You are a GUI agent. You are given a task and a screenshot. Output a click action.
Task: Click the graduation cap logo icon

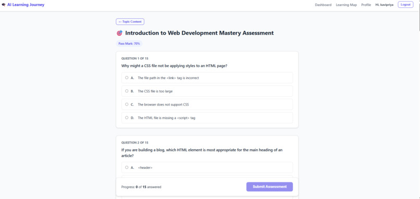click(4, 5)
